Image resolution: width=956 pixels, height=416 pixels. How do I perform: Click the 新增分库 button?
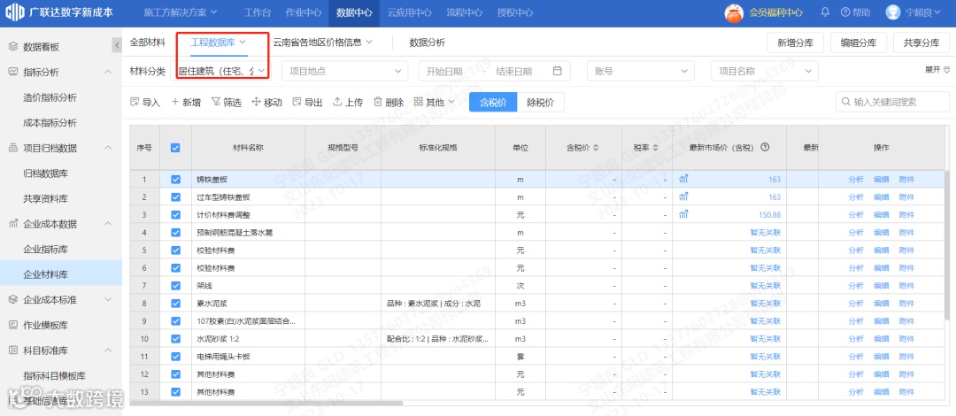(x=795, y=42)
